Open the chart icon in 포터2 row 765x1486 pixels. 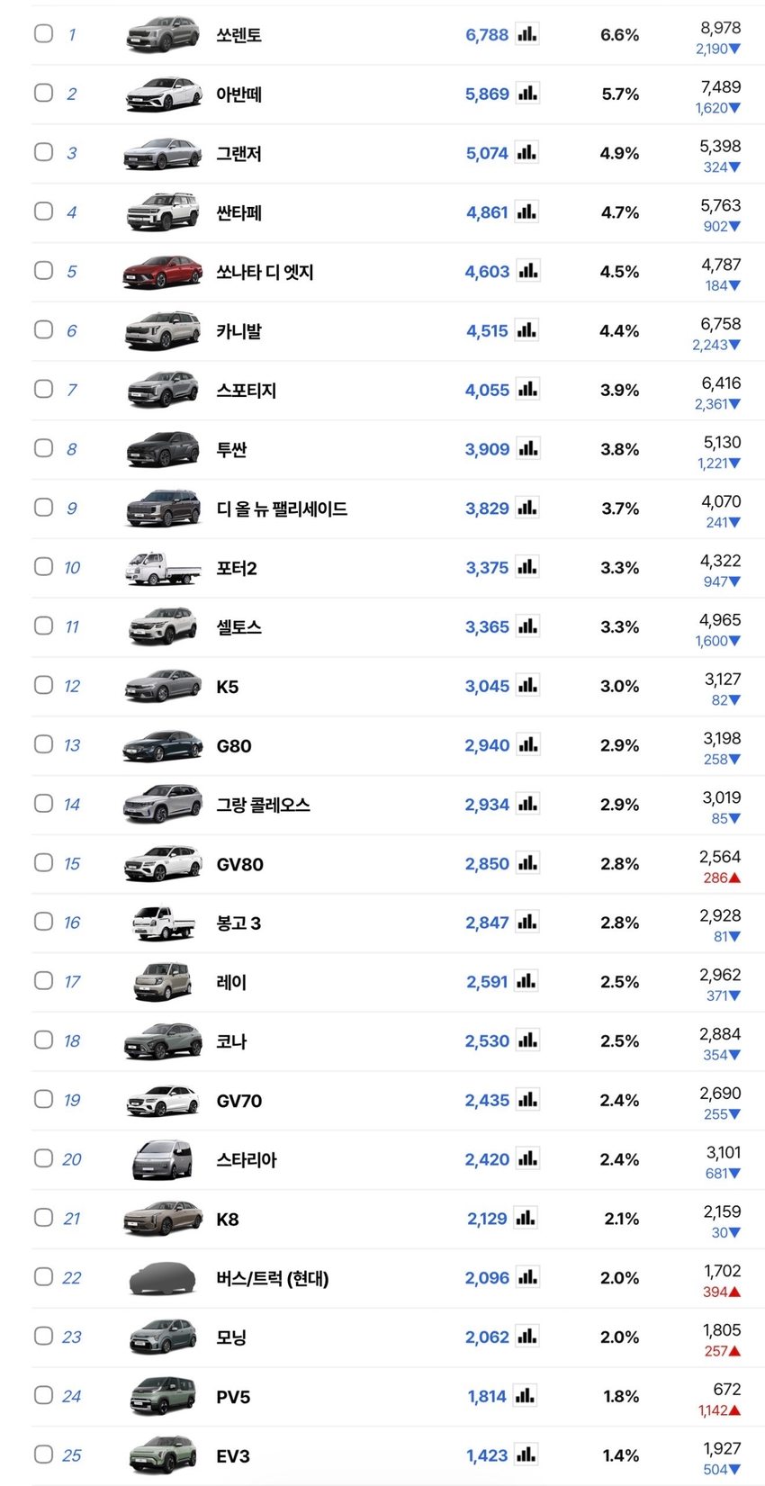click(527, 567)
